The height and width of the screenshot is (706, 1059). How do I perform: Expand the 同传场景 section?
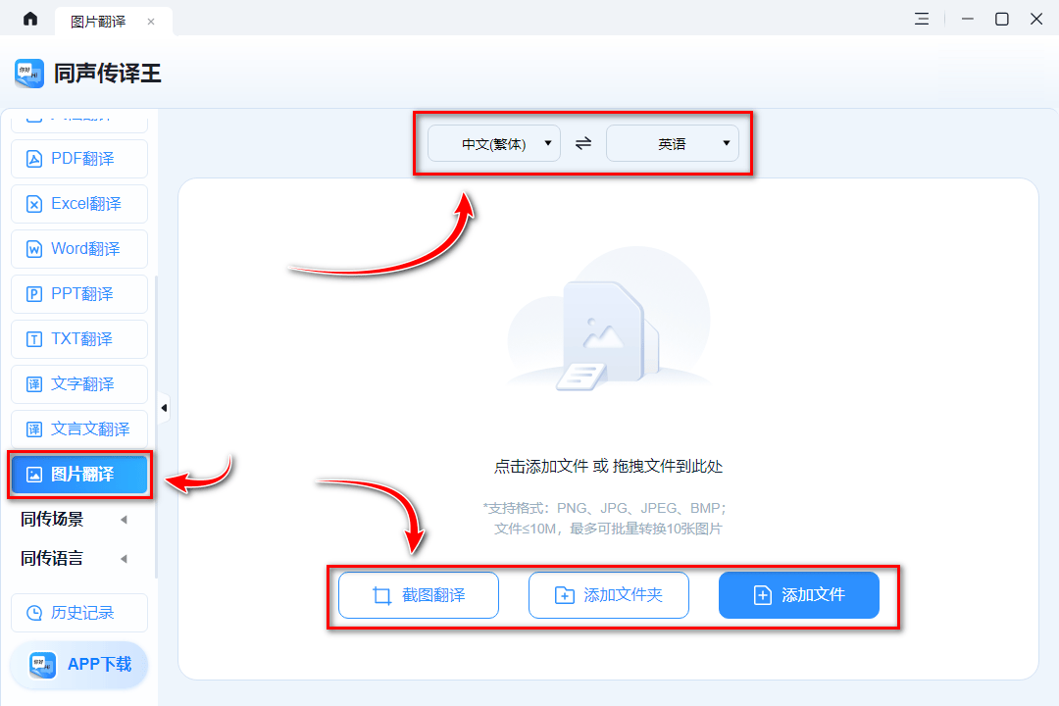pyautogui.click(x=75, y=519)
